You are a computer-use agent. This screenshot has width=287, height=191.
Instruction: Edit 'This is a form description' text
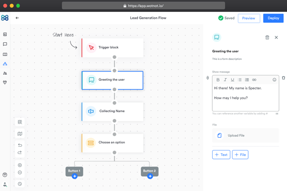227,59
